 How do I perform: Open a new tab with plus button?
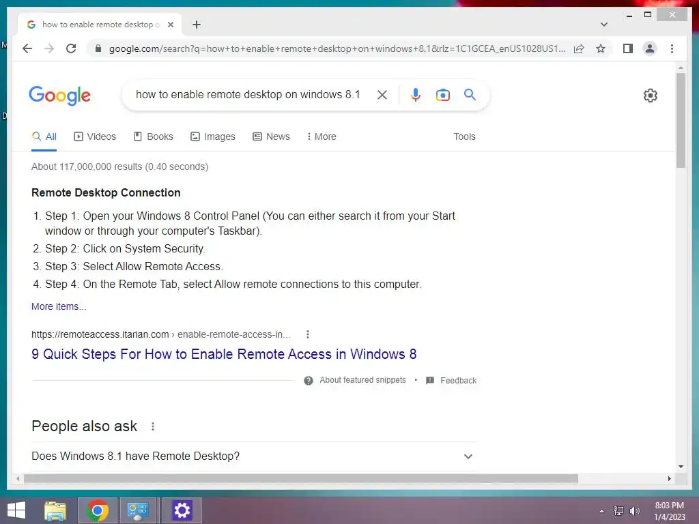(x=197, y=25)
